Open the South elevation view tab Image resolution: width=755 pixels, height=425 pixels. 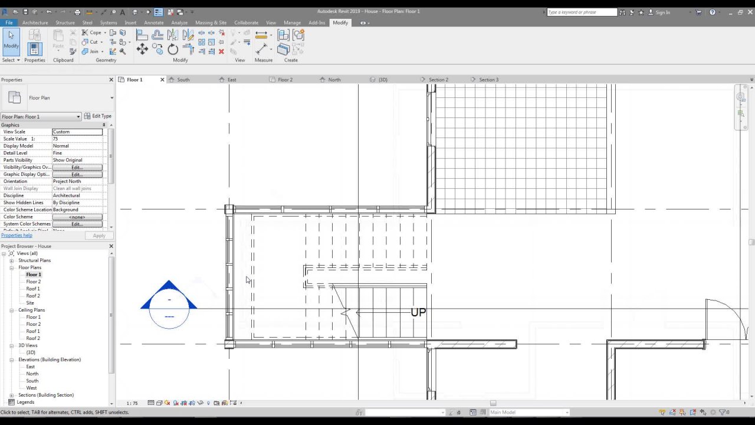pyautogui.click(x=183, y=79)
